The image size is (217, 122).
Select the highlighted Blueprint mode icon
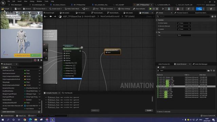click(199, 9)
